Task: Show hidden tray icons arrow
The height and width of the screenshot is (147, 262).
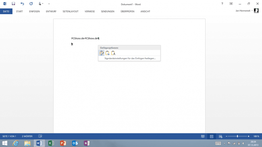Action: coord(225,143)
